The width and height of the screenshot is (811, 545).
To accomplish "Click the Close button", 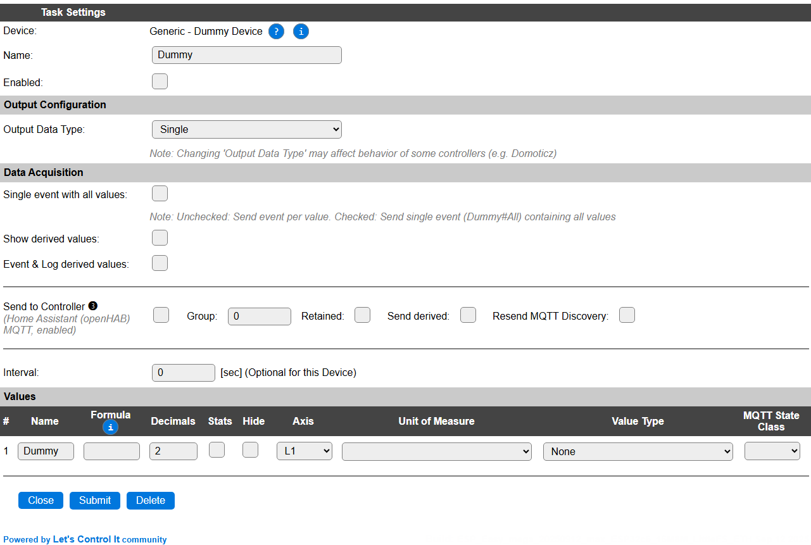I will [41, 500].
